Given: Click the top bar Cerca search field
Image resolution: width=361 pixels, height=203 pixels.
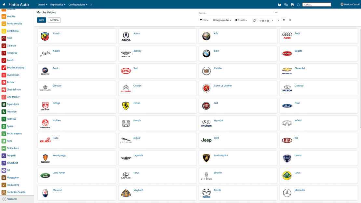Looking at the screenshot, I should [316, 5].
